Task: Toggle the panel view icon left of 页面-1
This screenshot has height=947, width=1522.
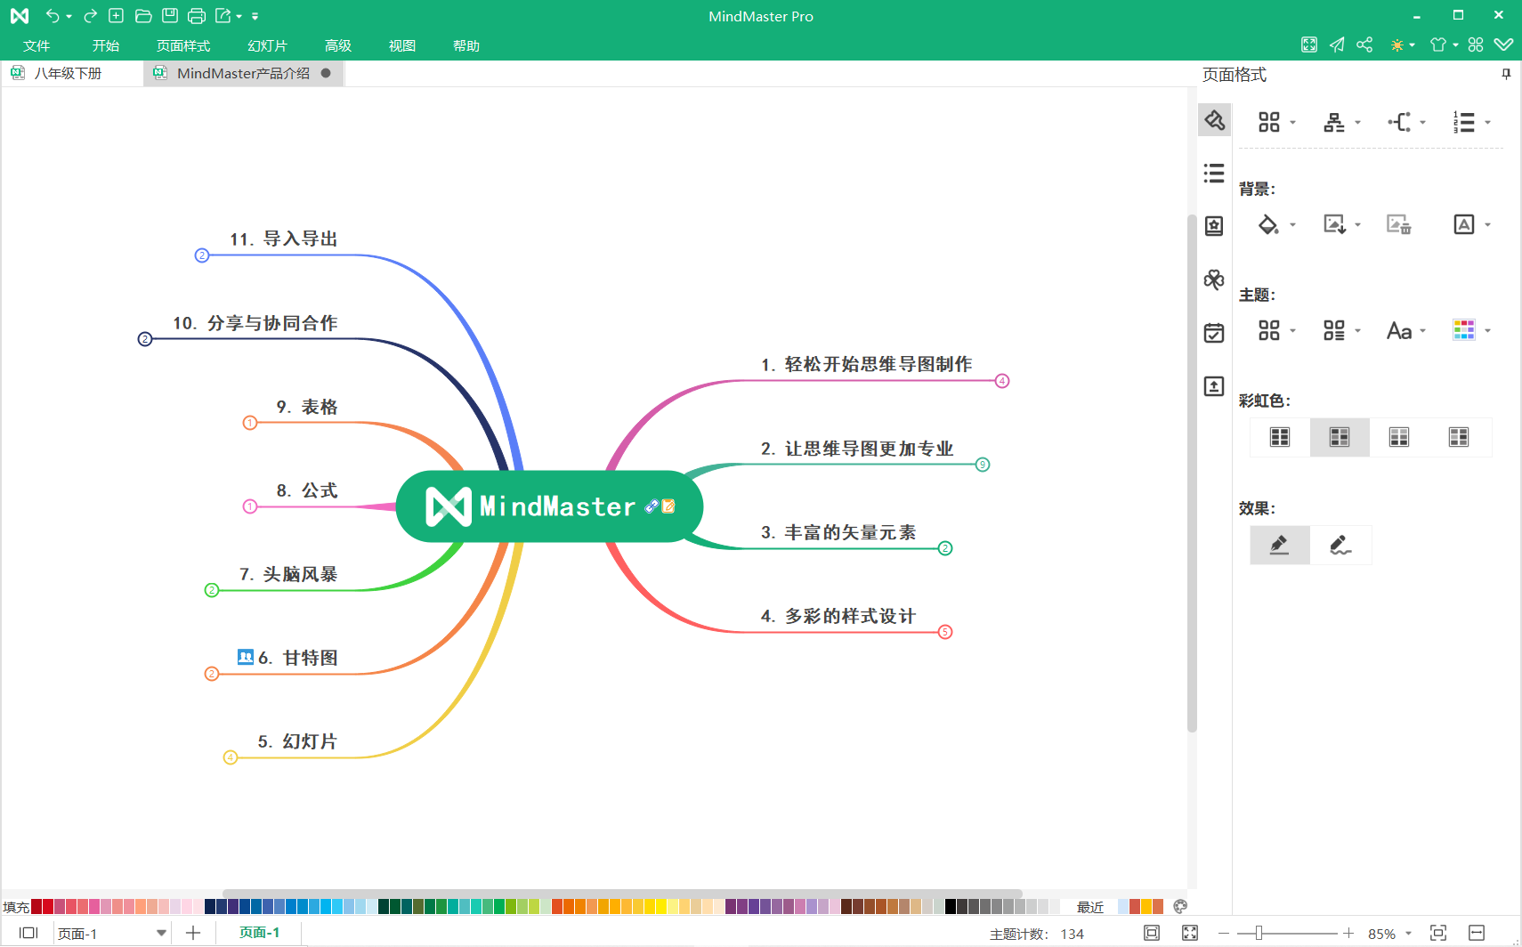Action: [28, 933]
